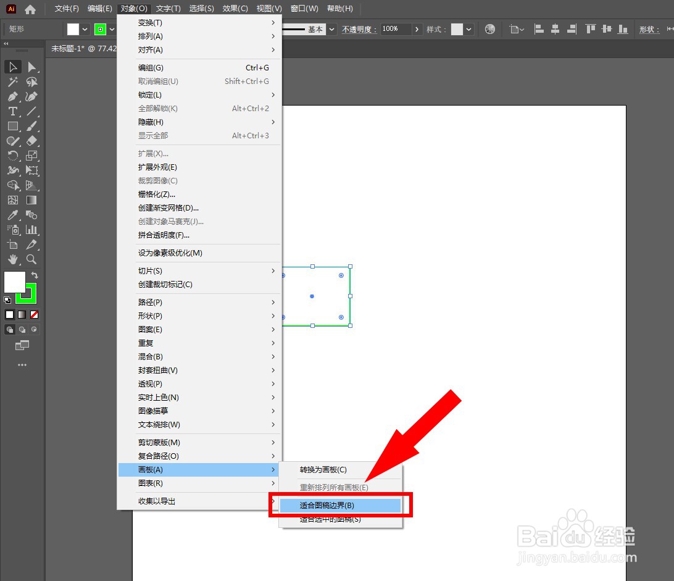Open the 文件(F) menu

[67, 9]
